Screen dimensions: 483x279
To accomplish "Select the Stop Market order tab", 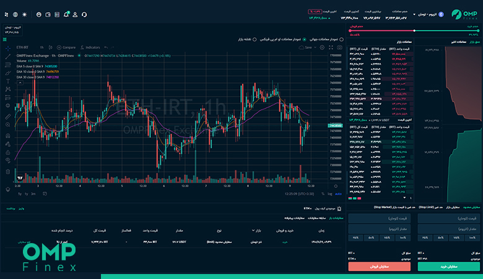I will [394, 207].
